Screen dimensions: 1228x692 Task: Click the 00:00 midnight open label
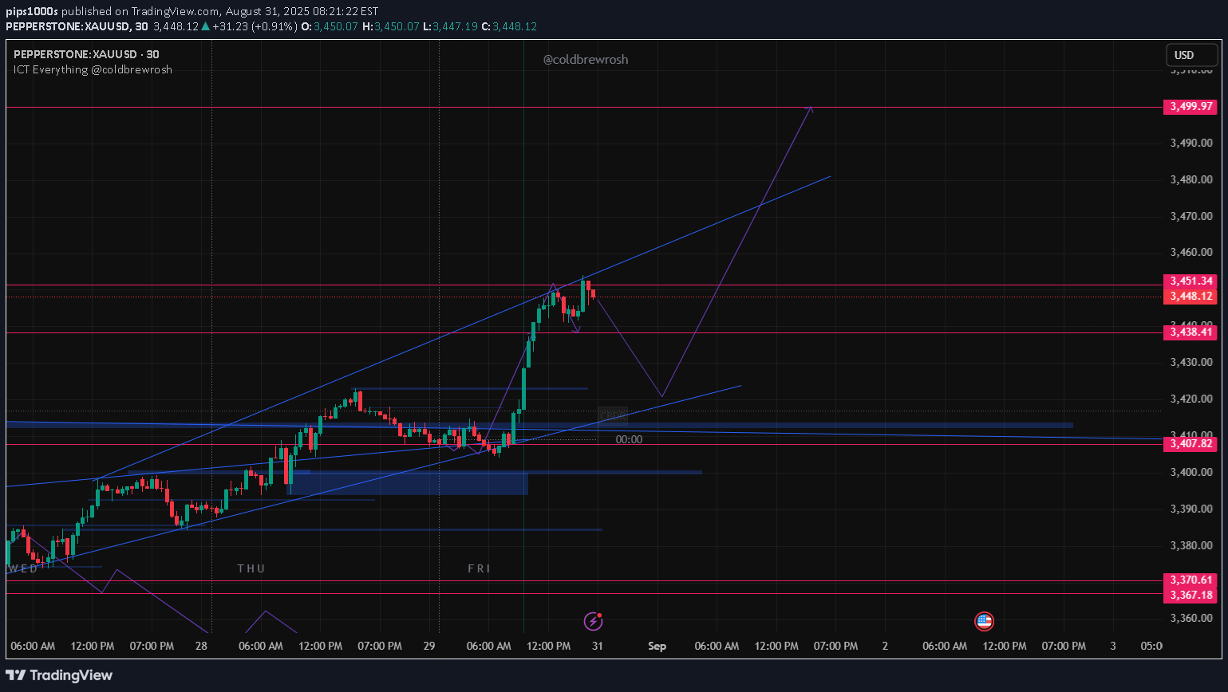pos(629,439)
